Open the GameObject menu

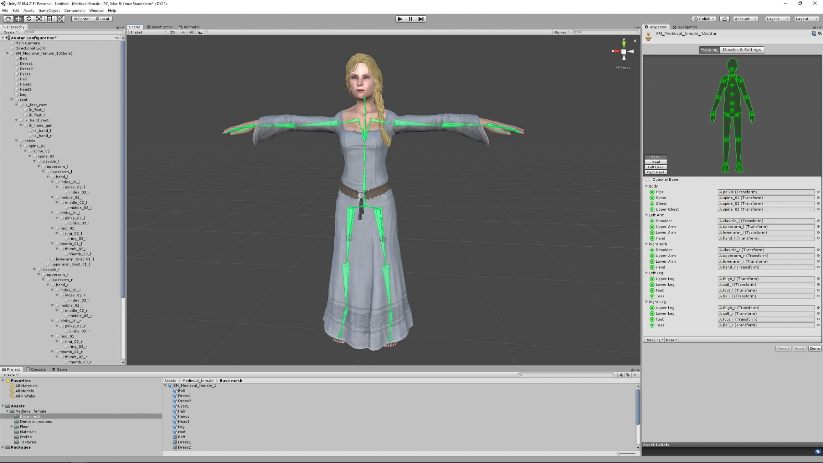pos(49,11)
